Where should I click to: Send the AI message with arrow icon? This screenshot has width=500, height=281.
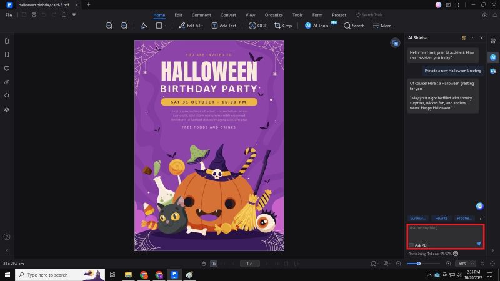pyautogui.click(x=479, y=244)
